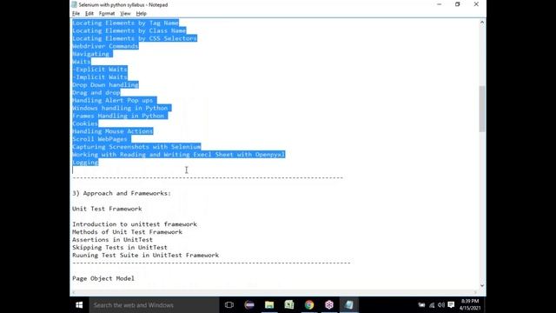Click the line 'Navigating'

click(x=90, y=54)
